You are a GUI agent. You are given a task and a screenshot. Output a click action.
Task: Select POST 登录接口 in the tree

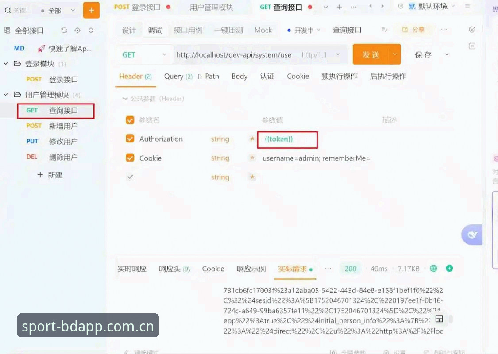[x=52, y=79]
